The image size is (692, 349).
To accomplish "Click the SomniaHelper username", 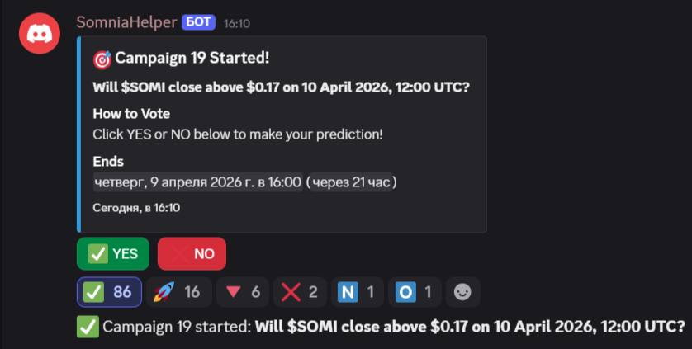I will point(126,23).
